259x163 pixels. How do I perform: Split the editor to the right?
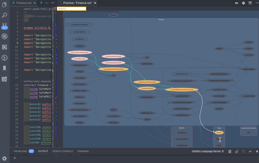pyautogui.click(x=250, y=3)
